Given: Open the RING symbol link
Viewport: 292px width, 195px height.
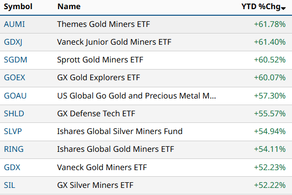Looking at the screenshot, I should tap(14, 149).
